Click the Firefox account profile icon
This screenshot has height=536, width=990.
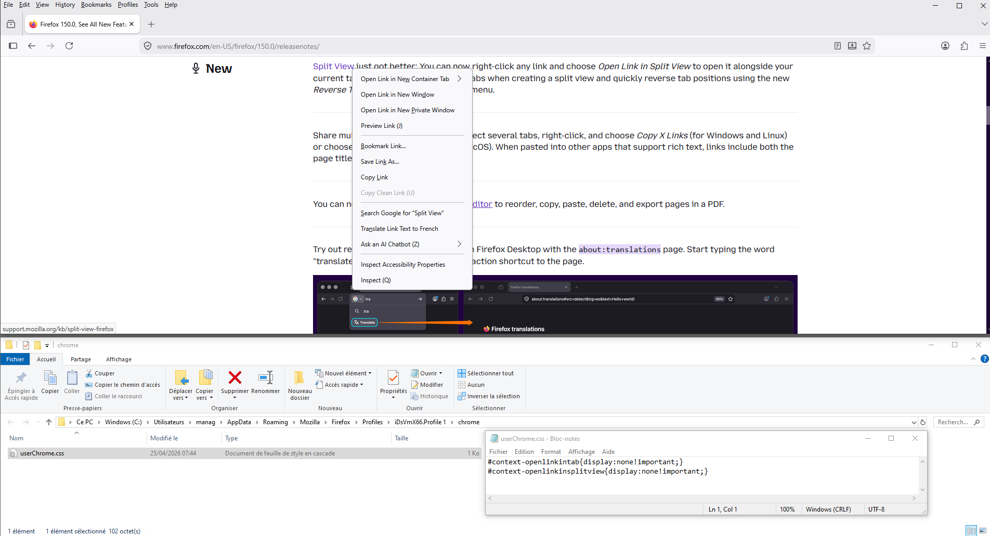[x=945, y=46]
